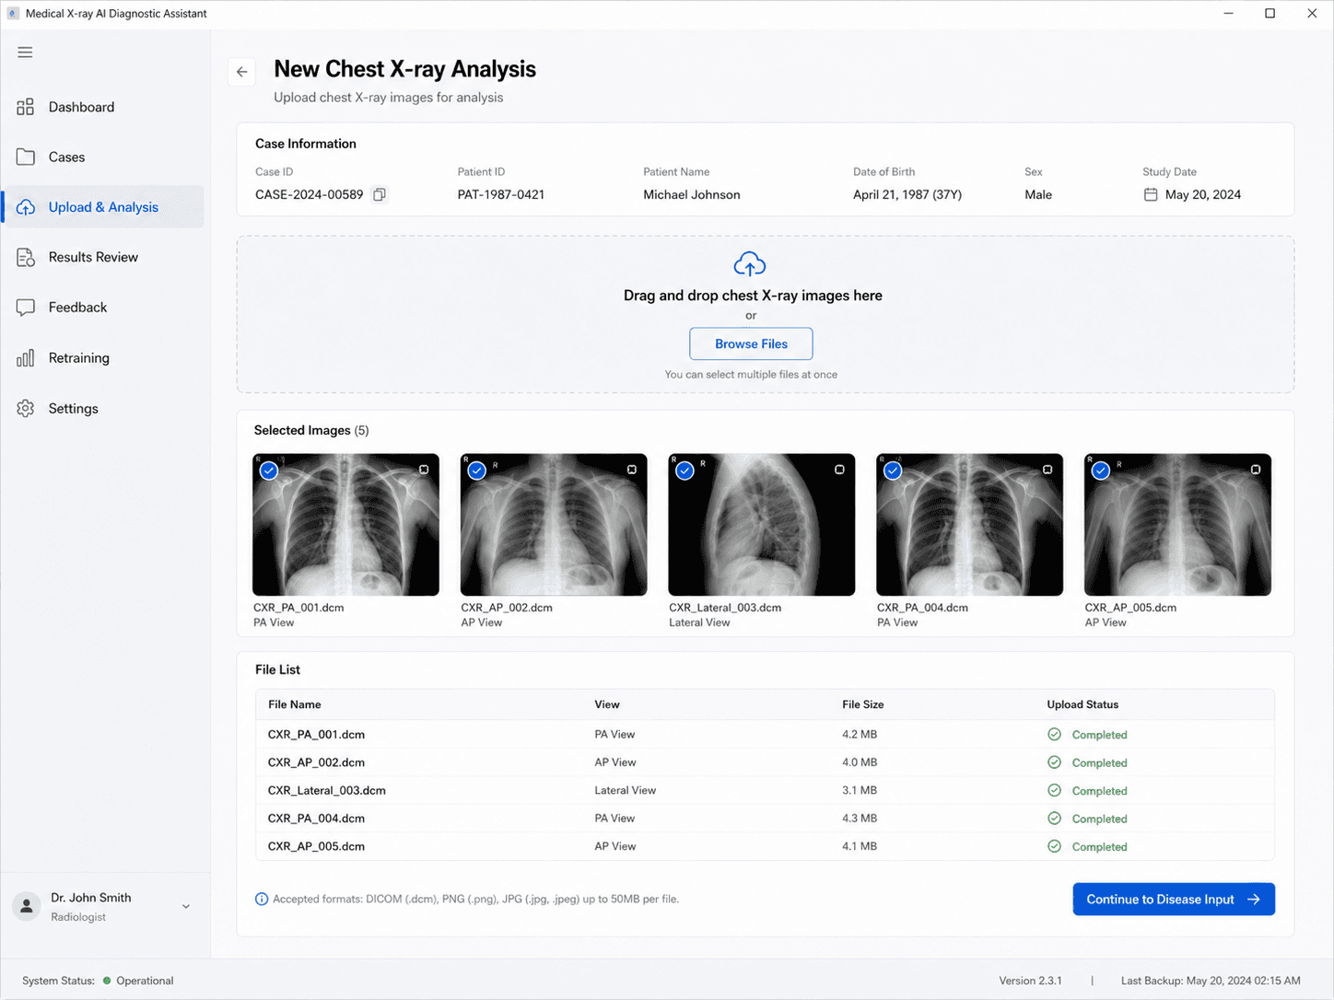Image resolution: width=1334 pixels, height=1000 pixels.
Task: Click the Browse Files button
Action: (x=751, y=343)
